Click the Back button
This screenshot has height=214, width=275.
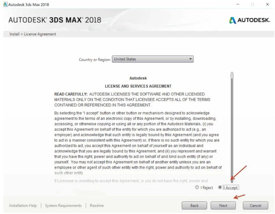point(194,205)
